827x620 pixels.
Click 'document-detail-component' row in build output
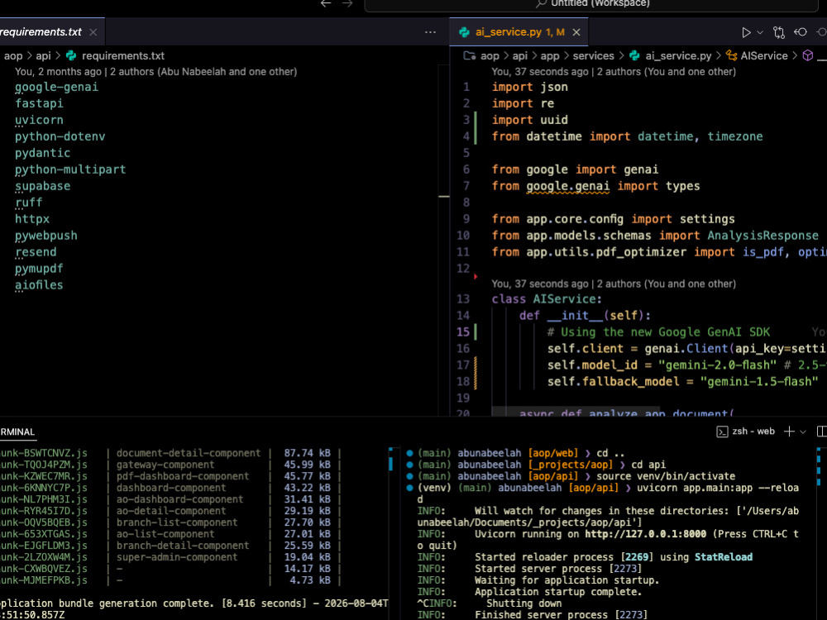coord(189,453)
